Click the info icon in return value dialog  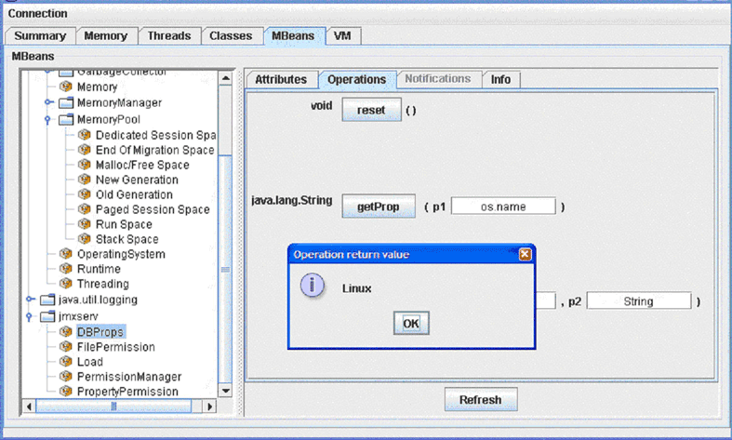(313, 286)
